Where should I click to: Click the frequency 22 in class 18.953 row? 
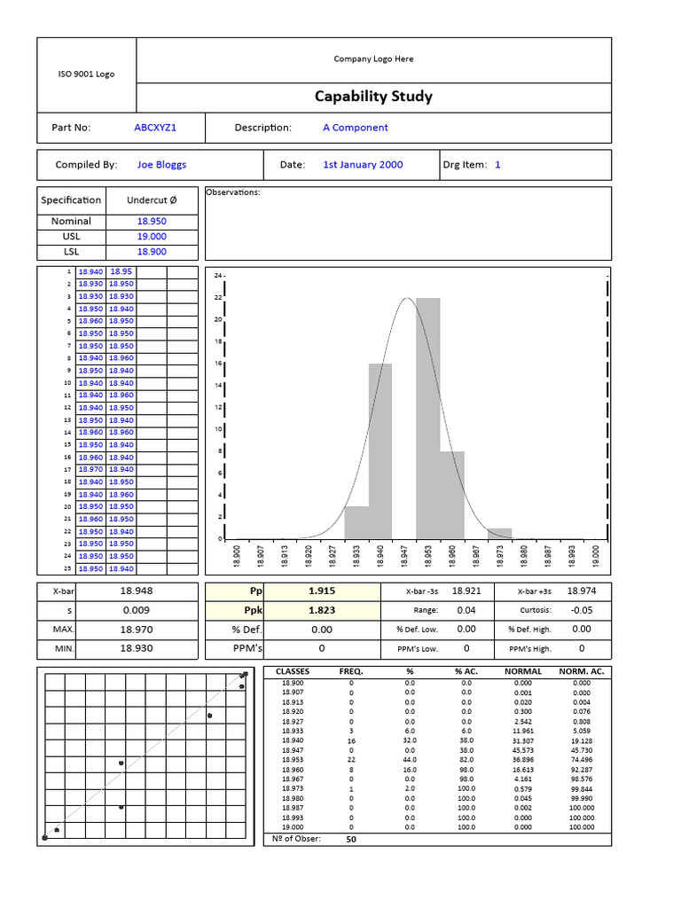(351, 760)
